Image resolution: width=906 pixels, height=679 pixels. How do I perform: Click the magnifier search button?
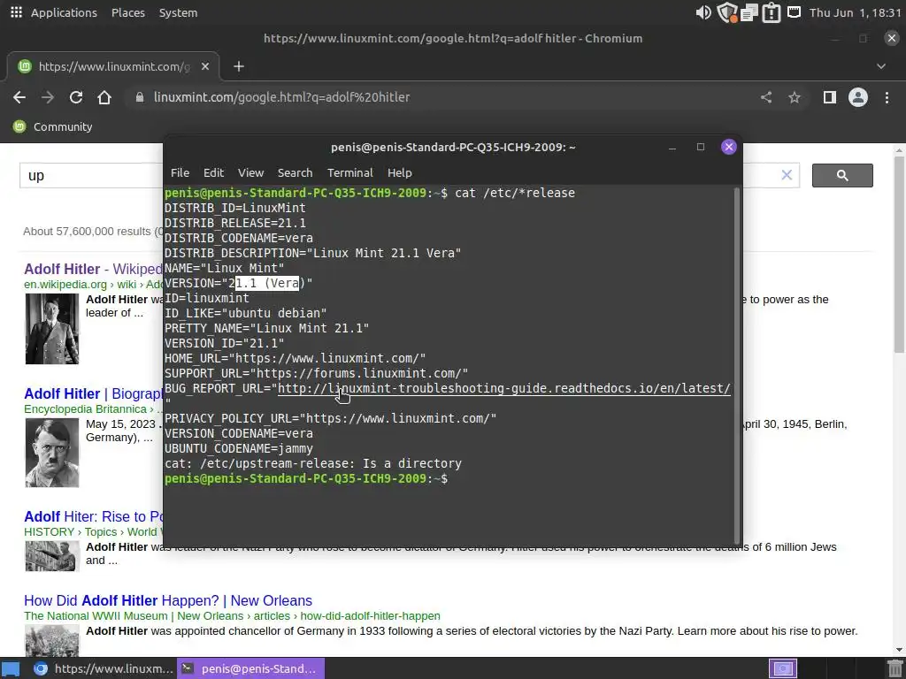[x=842, y=176]
